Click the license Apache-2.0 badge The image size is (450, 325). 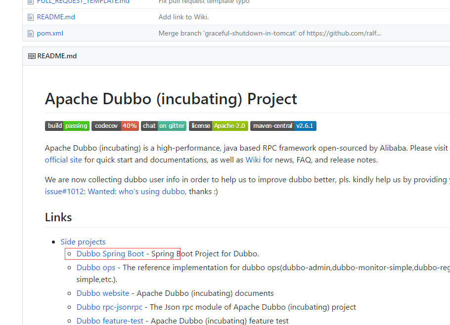coord(219,126)
